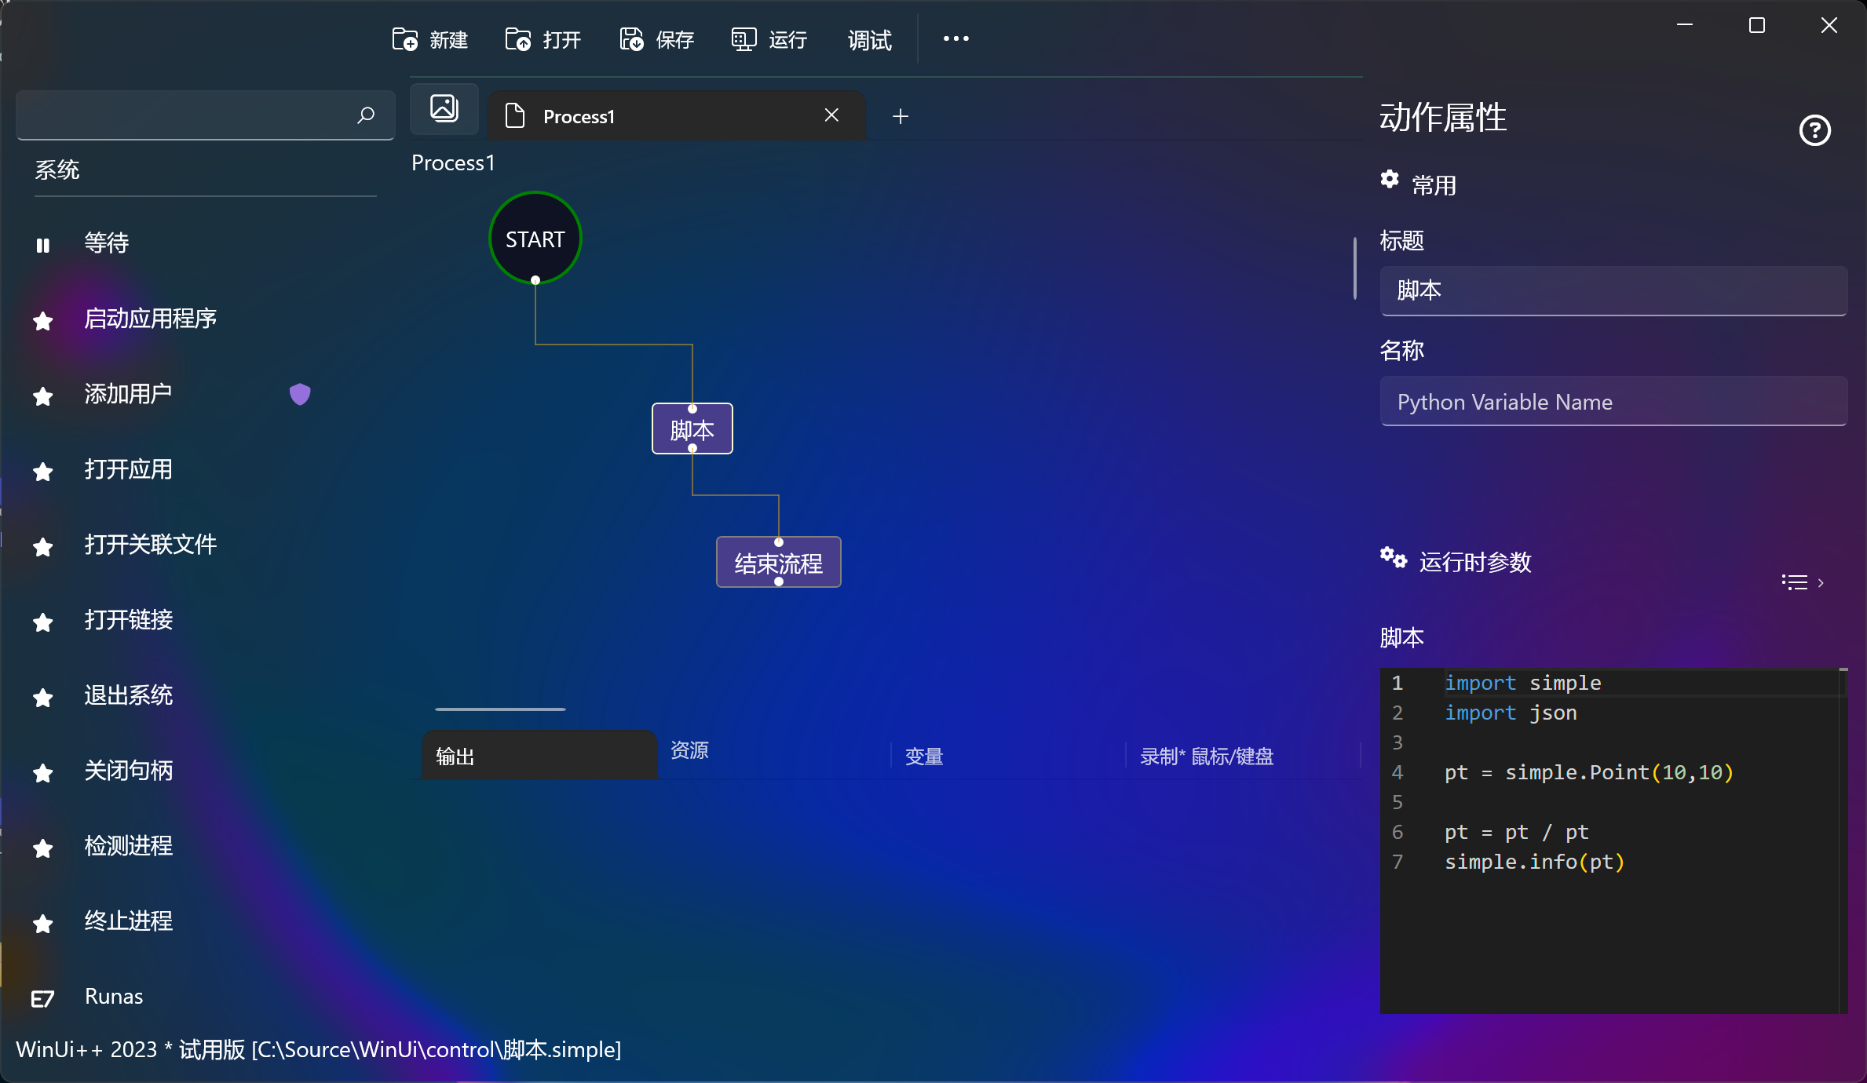Screen dimensions: 1867x1083
Task: Click the 新建 (New) toolbar icon
Action: tap(405, 38)
